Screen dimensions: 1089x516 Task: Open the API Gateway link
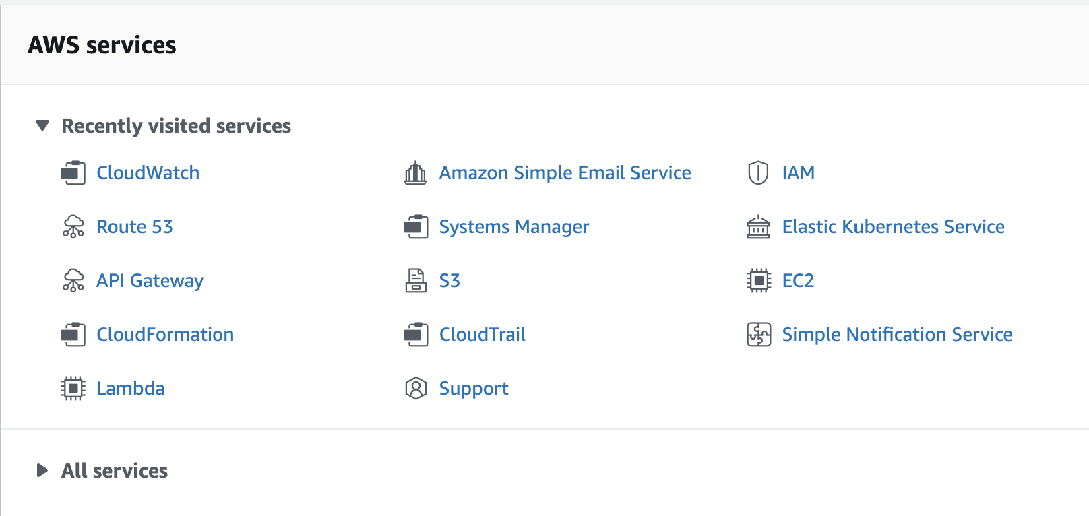pos(150,280)
